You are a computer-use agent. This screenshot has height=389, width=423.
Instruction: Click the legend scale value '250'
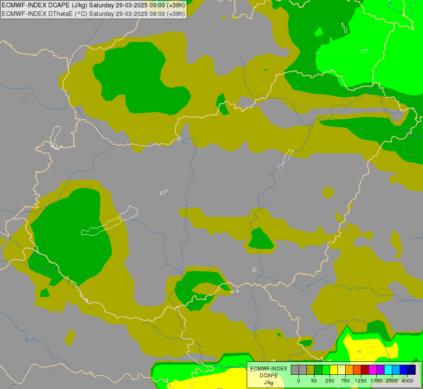(330, 381)
